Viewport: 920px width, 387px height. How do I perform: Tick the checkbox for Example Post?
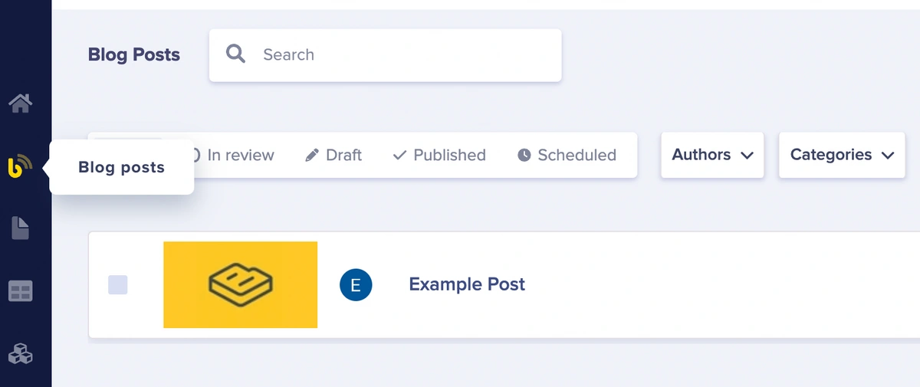[118, 285]
